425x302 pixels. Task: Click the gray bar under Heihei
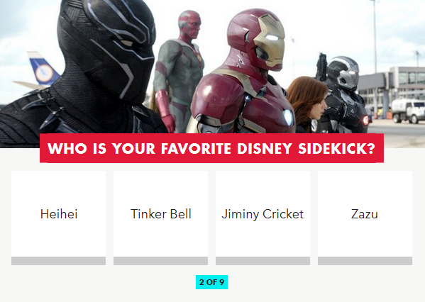(59, 261)
